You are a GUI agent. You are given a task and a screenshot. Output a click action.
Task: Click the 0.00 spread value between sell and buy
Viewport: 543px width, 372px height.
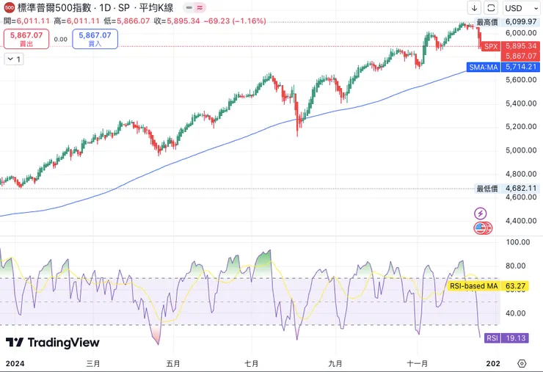point(61,39)
